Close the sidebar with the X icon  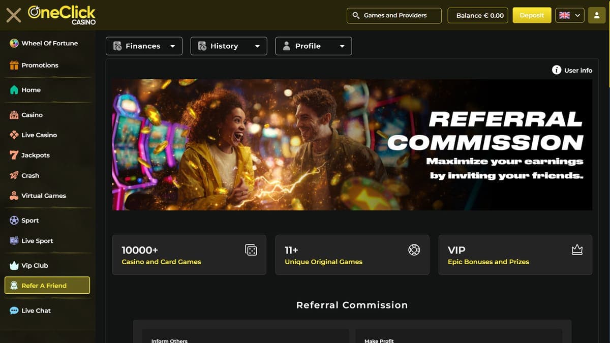pos(14,15)
